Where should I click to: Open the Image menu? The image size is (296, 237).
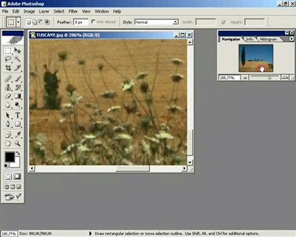tap(29, 11)
